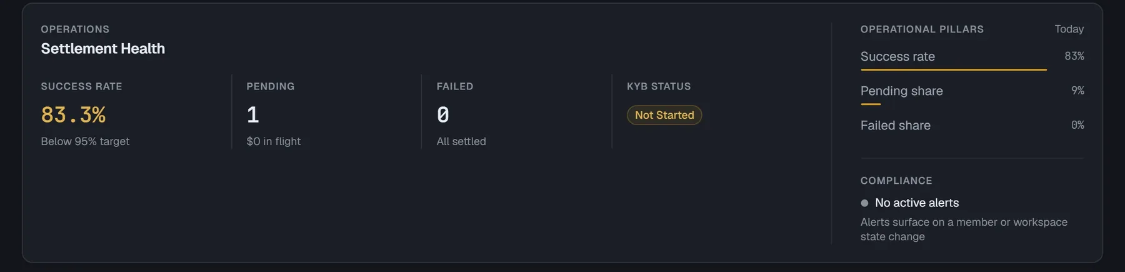Click the Success rate pillar label

[897, 56]
